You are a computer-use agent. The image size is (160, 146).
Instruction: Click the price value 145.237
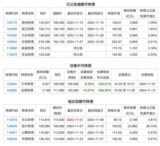pyautogui.click(x=44, y=22)
